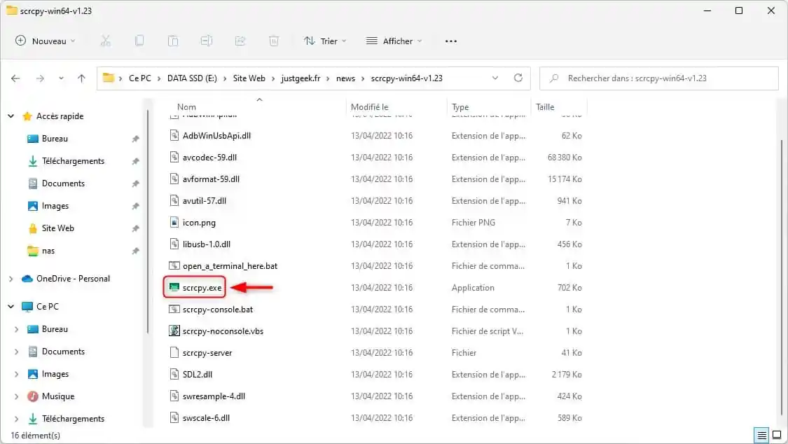Sort by the Type column header
This screenshot has height=444, width=788.
pyautogui.click(x=459, y=107)
